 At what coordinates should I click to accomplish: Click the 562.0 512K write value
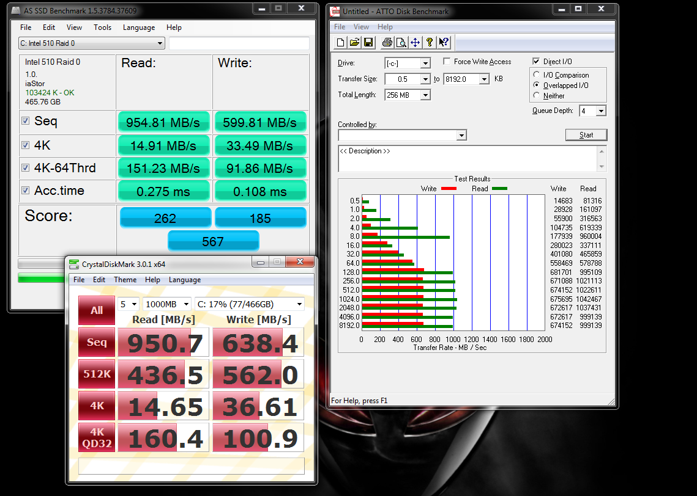tap(258, 374)
